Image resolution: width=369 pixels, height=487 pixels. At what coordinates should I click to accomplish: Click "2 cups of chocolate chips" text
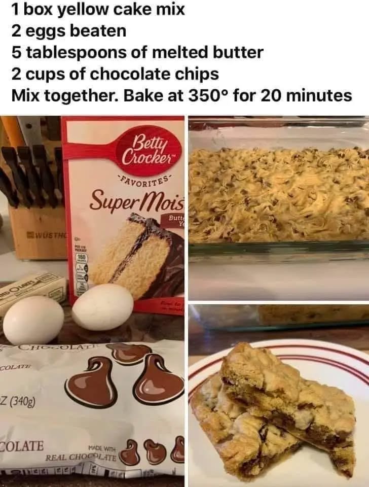115,74
